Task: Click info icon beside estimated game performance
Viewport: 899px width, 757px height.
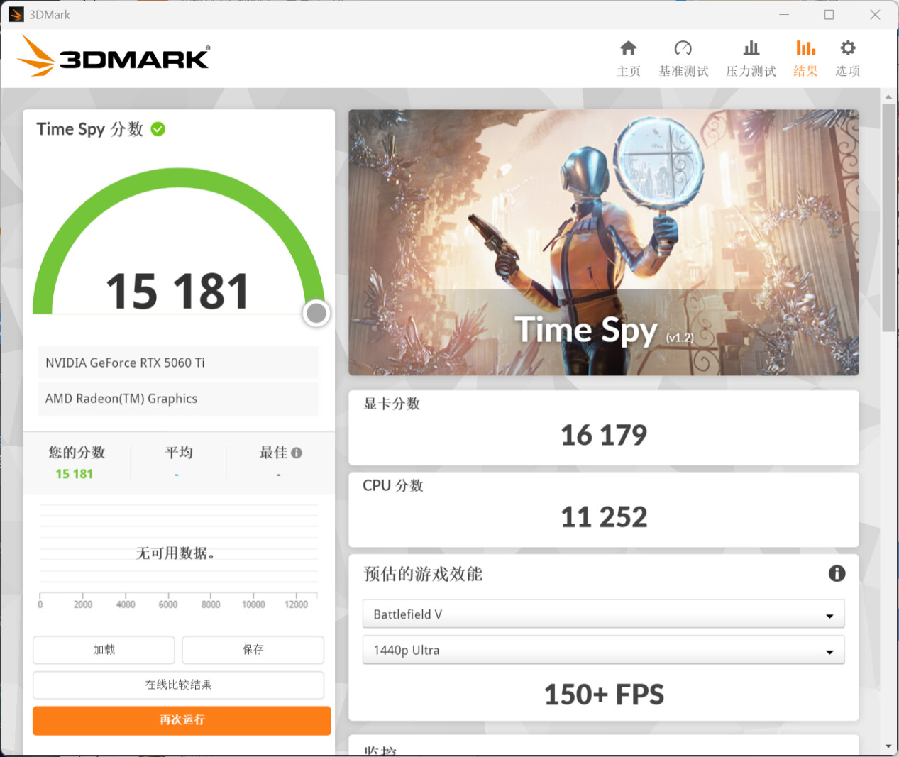Action: pyautogui.click(x=837, y=573)
